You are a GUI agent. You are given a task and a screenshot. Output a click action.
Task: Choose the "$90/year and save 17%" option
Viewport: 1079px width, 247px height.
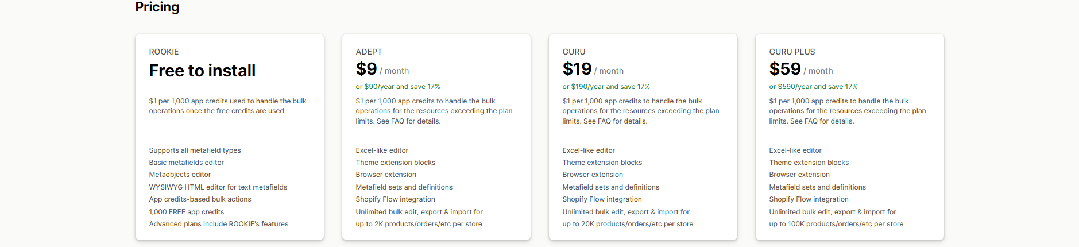[397, 87]
